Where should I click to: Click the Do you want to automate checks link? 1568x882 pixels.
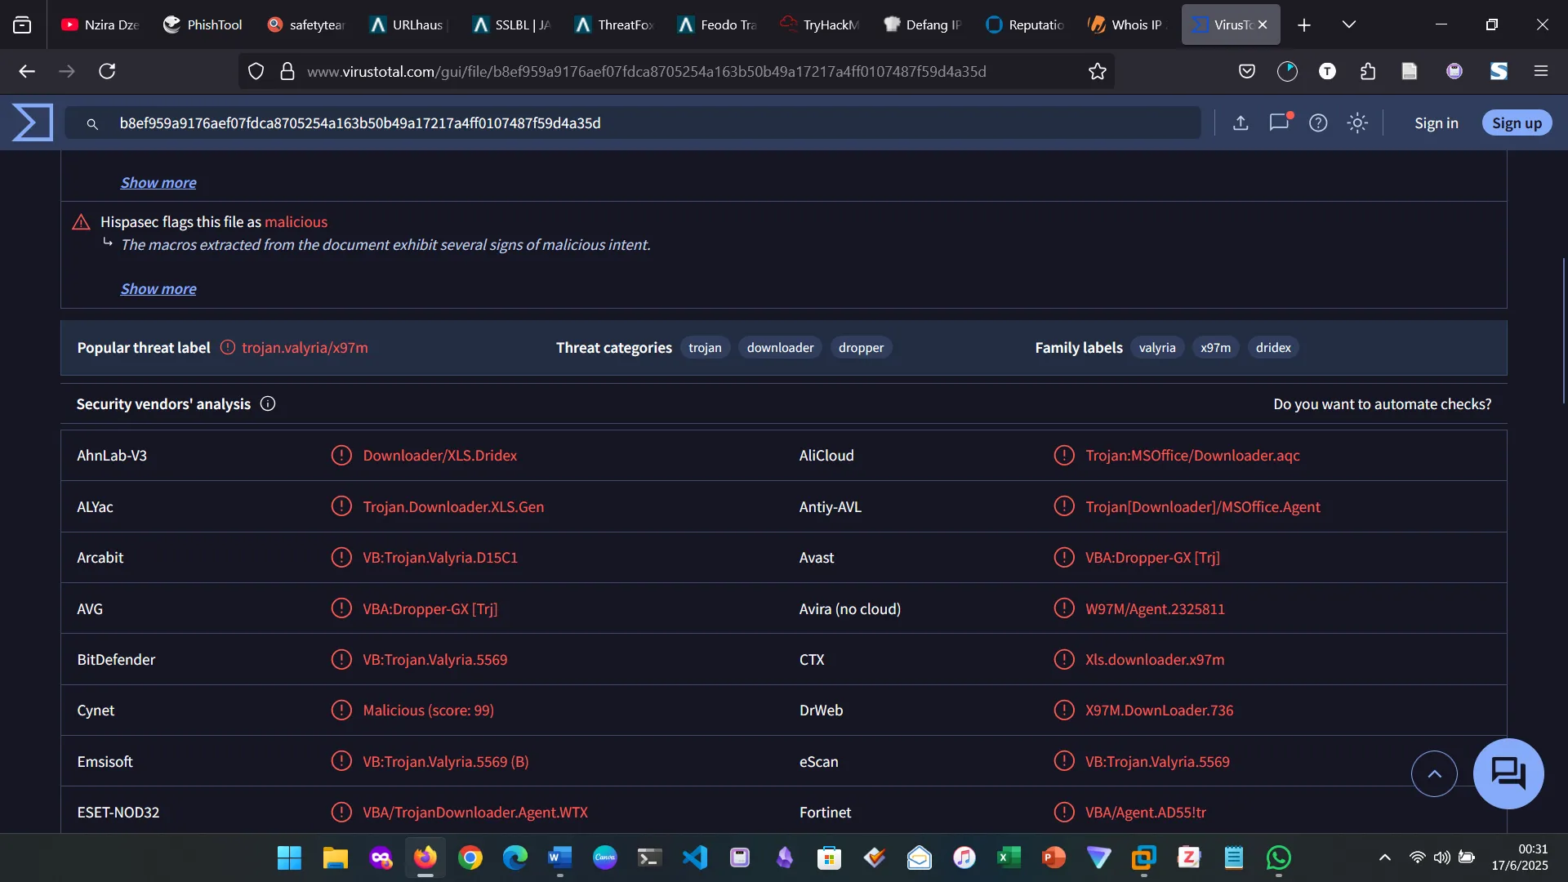tap(1382, 403)
